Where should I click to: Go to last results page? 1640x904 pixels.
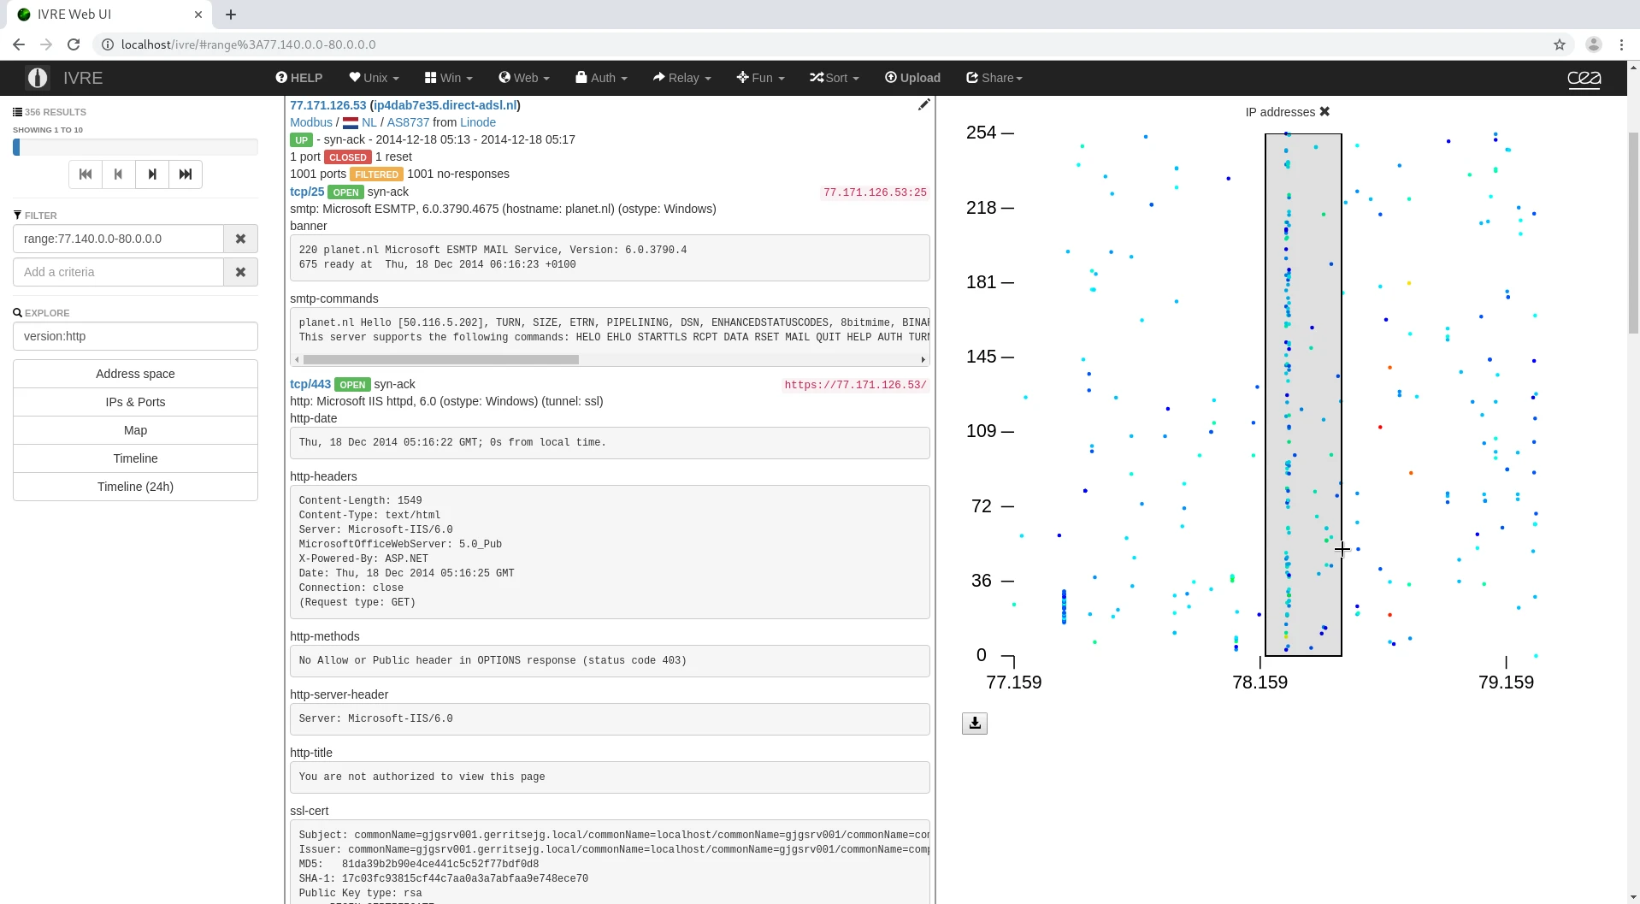186,174
